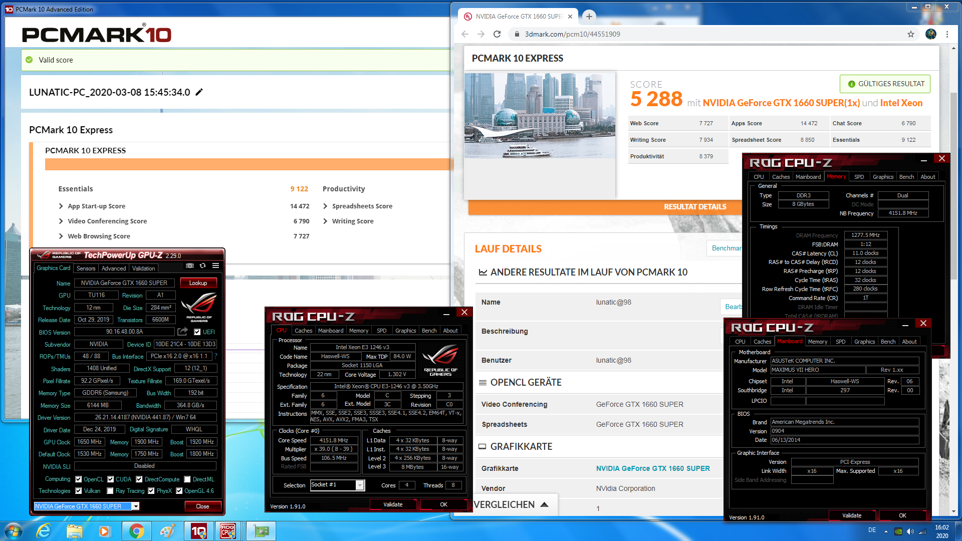The width and height of the screenshot is (962, 541).
Task: Open Paint from the taskbar
Action: 167,531
